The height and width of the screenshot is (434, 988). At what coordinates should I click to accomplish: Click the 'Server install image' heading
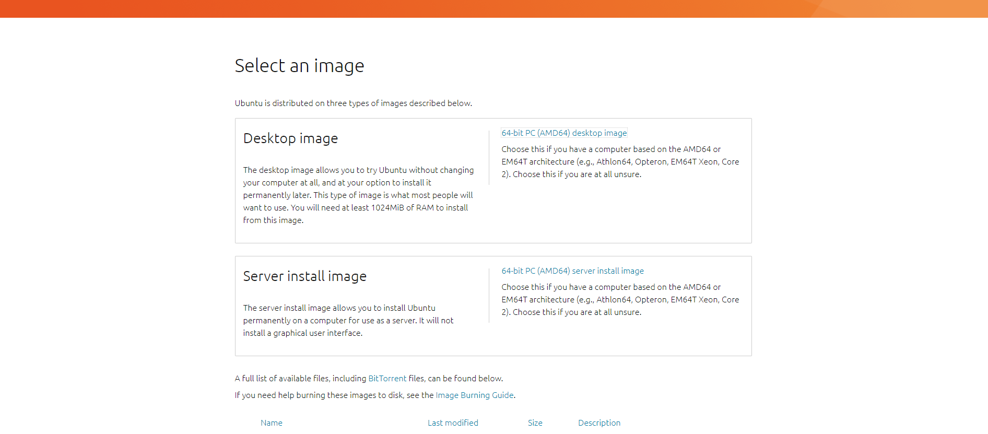[x=305, y=276]
